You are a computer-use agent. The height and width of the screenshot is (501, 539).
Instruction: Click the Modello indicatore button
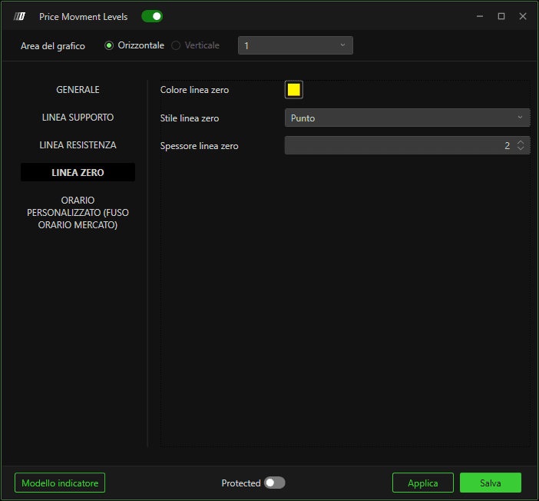(x=60, y=483)
